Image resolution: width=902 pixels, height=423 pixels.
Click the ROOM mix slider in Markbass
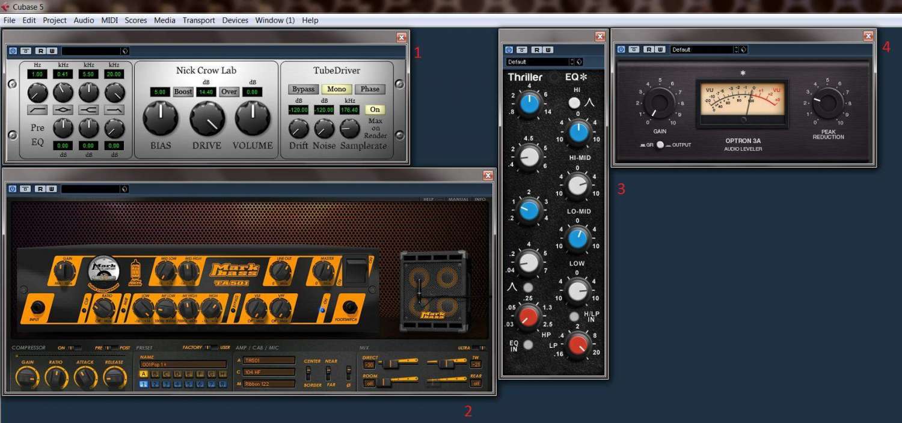pyautogui.click(x=398, y=380)
